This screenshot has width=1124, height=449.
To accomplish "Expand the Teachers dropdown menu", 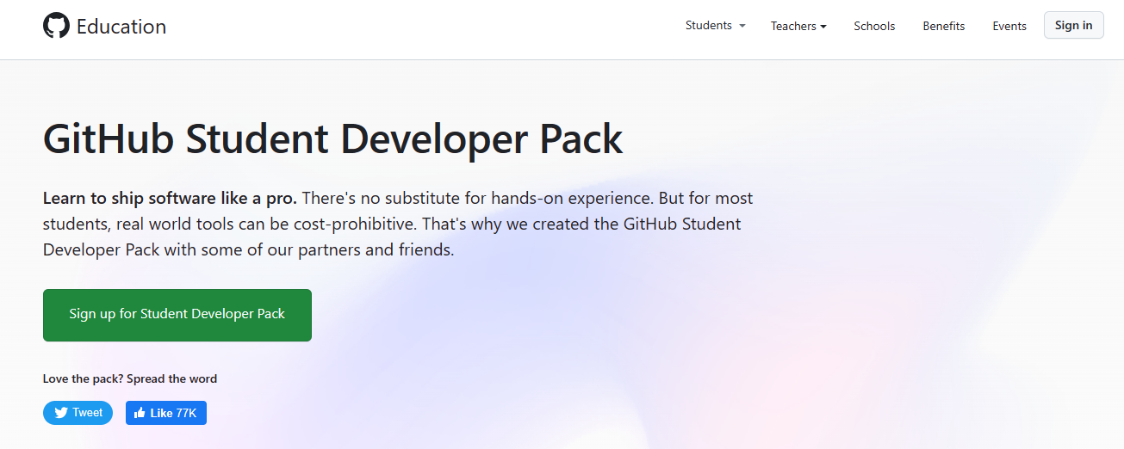I will [x=798, y=26].
